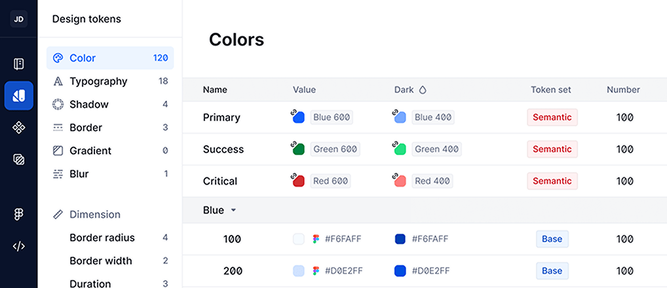Screen dimensions: 667x288
Task: Open the documentation book icon in sidebar
Action: coord(19,64)
